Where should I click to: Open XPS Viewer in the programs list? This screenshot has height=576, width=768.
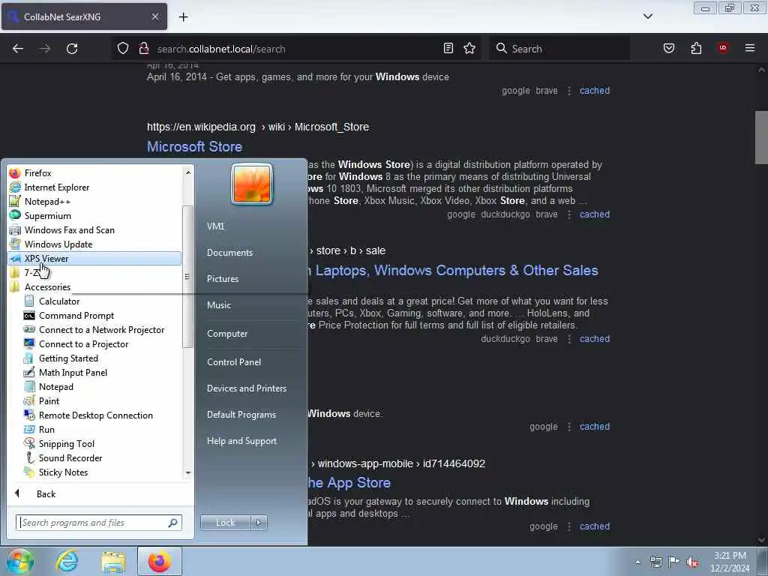[x=94, y=258]
